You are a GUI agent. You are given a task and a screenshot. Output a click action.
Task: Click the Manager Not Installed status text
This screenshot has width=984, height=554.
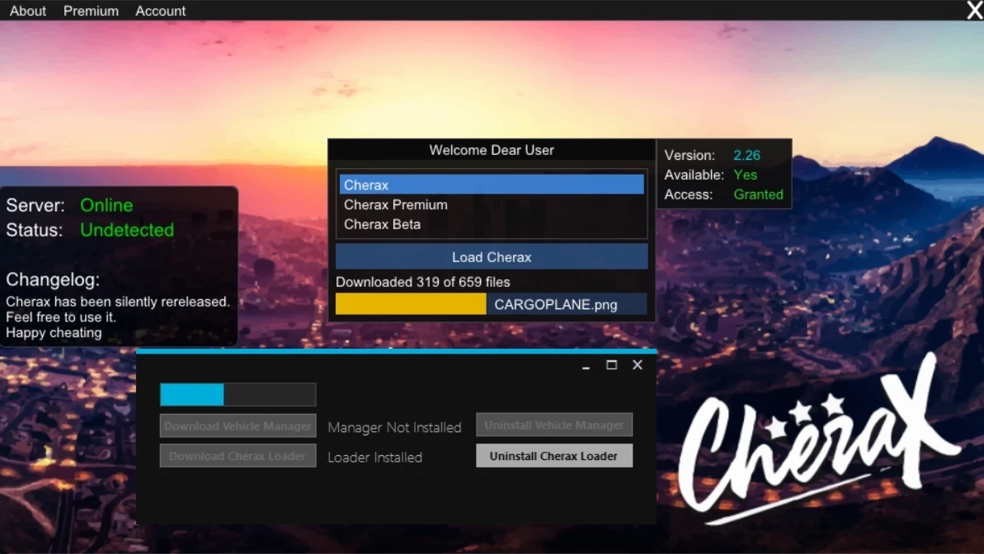pos(394,427)
